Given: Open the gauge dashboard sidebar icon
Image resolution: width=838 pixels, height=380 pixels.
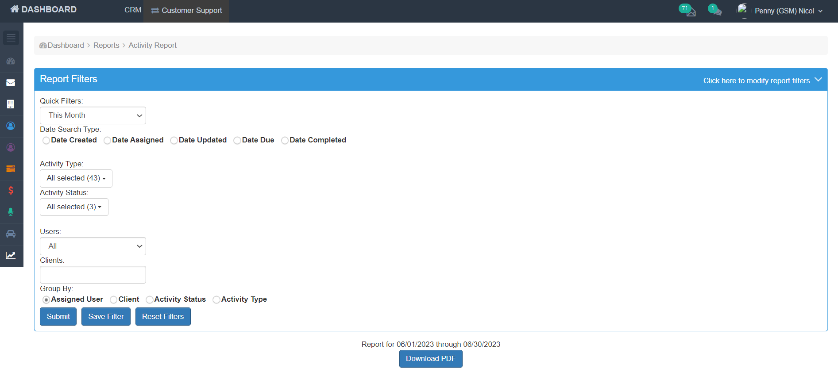Looking at the screenshot, I should pyautogui.click(x=11, y=61).
